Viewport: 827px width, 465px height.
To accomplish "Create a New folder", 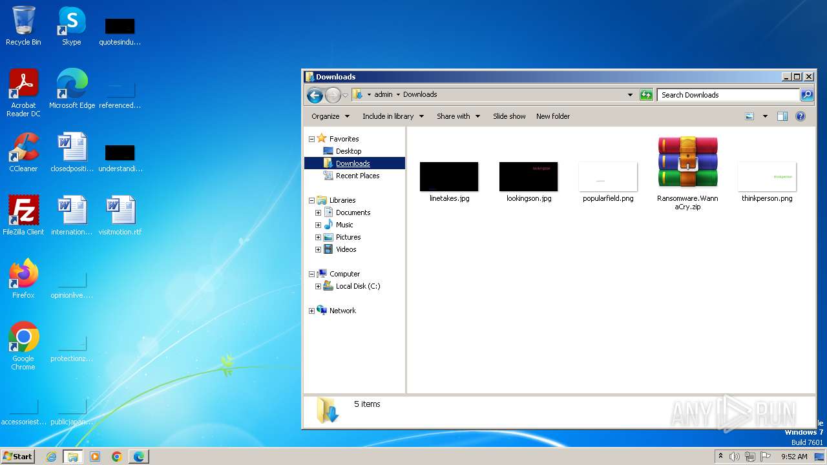I will coord(553,116).
